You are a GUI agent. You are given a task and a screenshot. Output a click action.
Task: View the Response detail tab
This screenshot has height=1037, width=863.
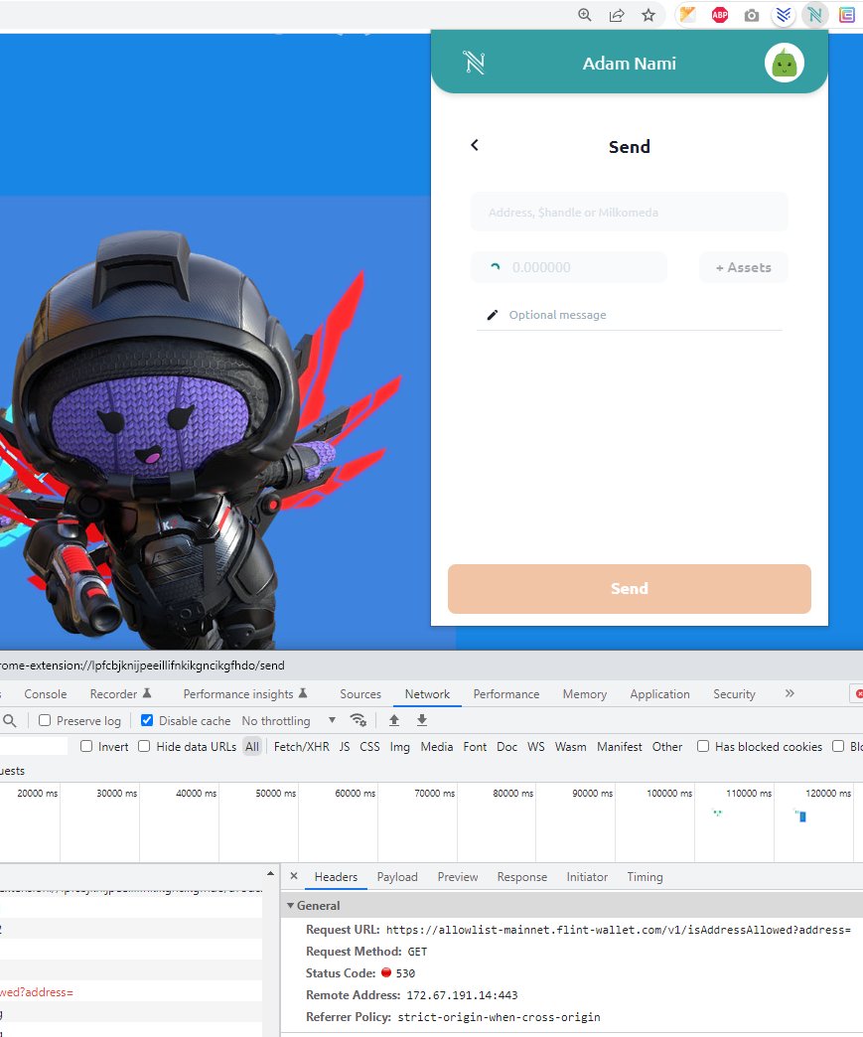(x=521, y=876)
